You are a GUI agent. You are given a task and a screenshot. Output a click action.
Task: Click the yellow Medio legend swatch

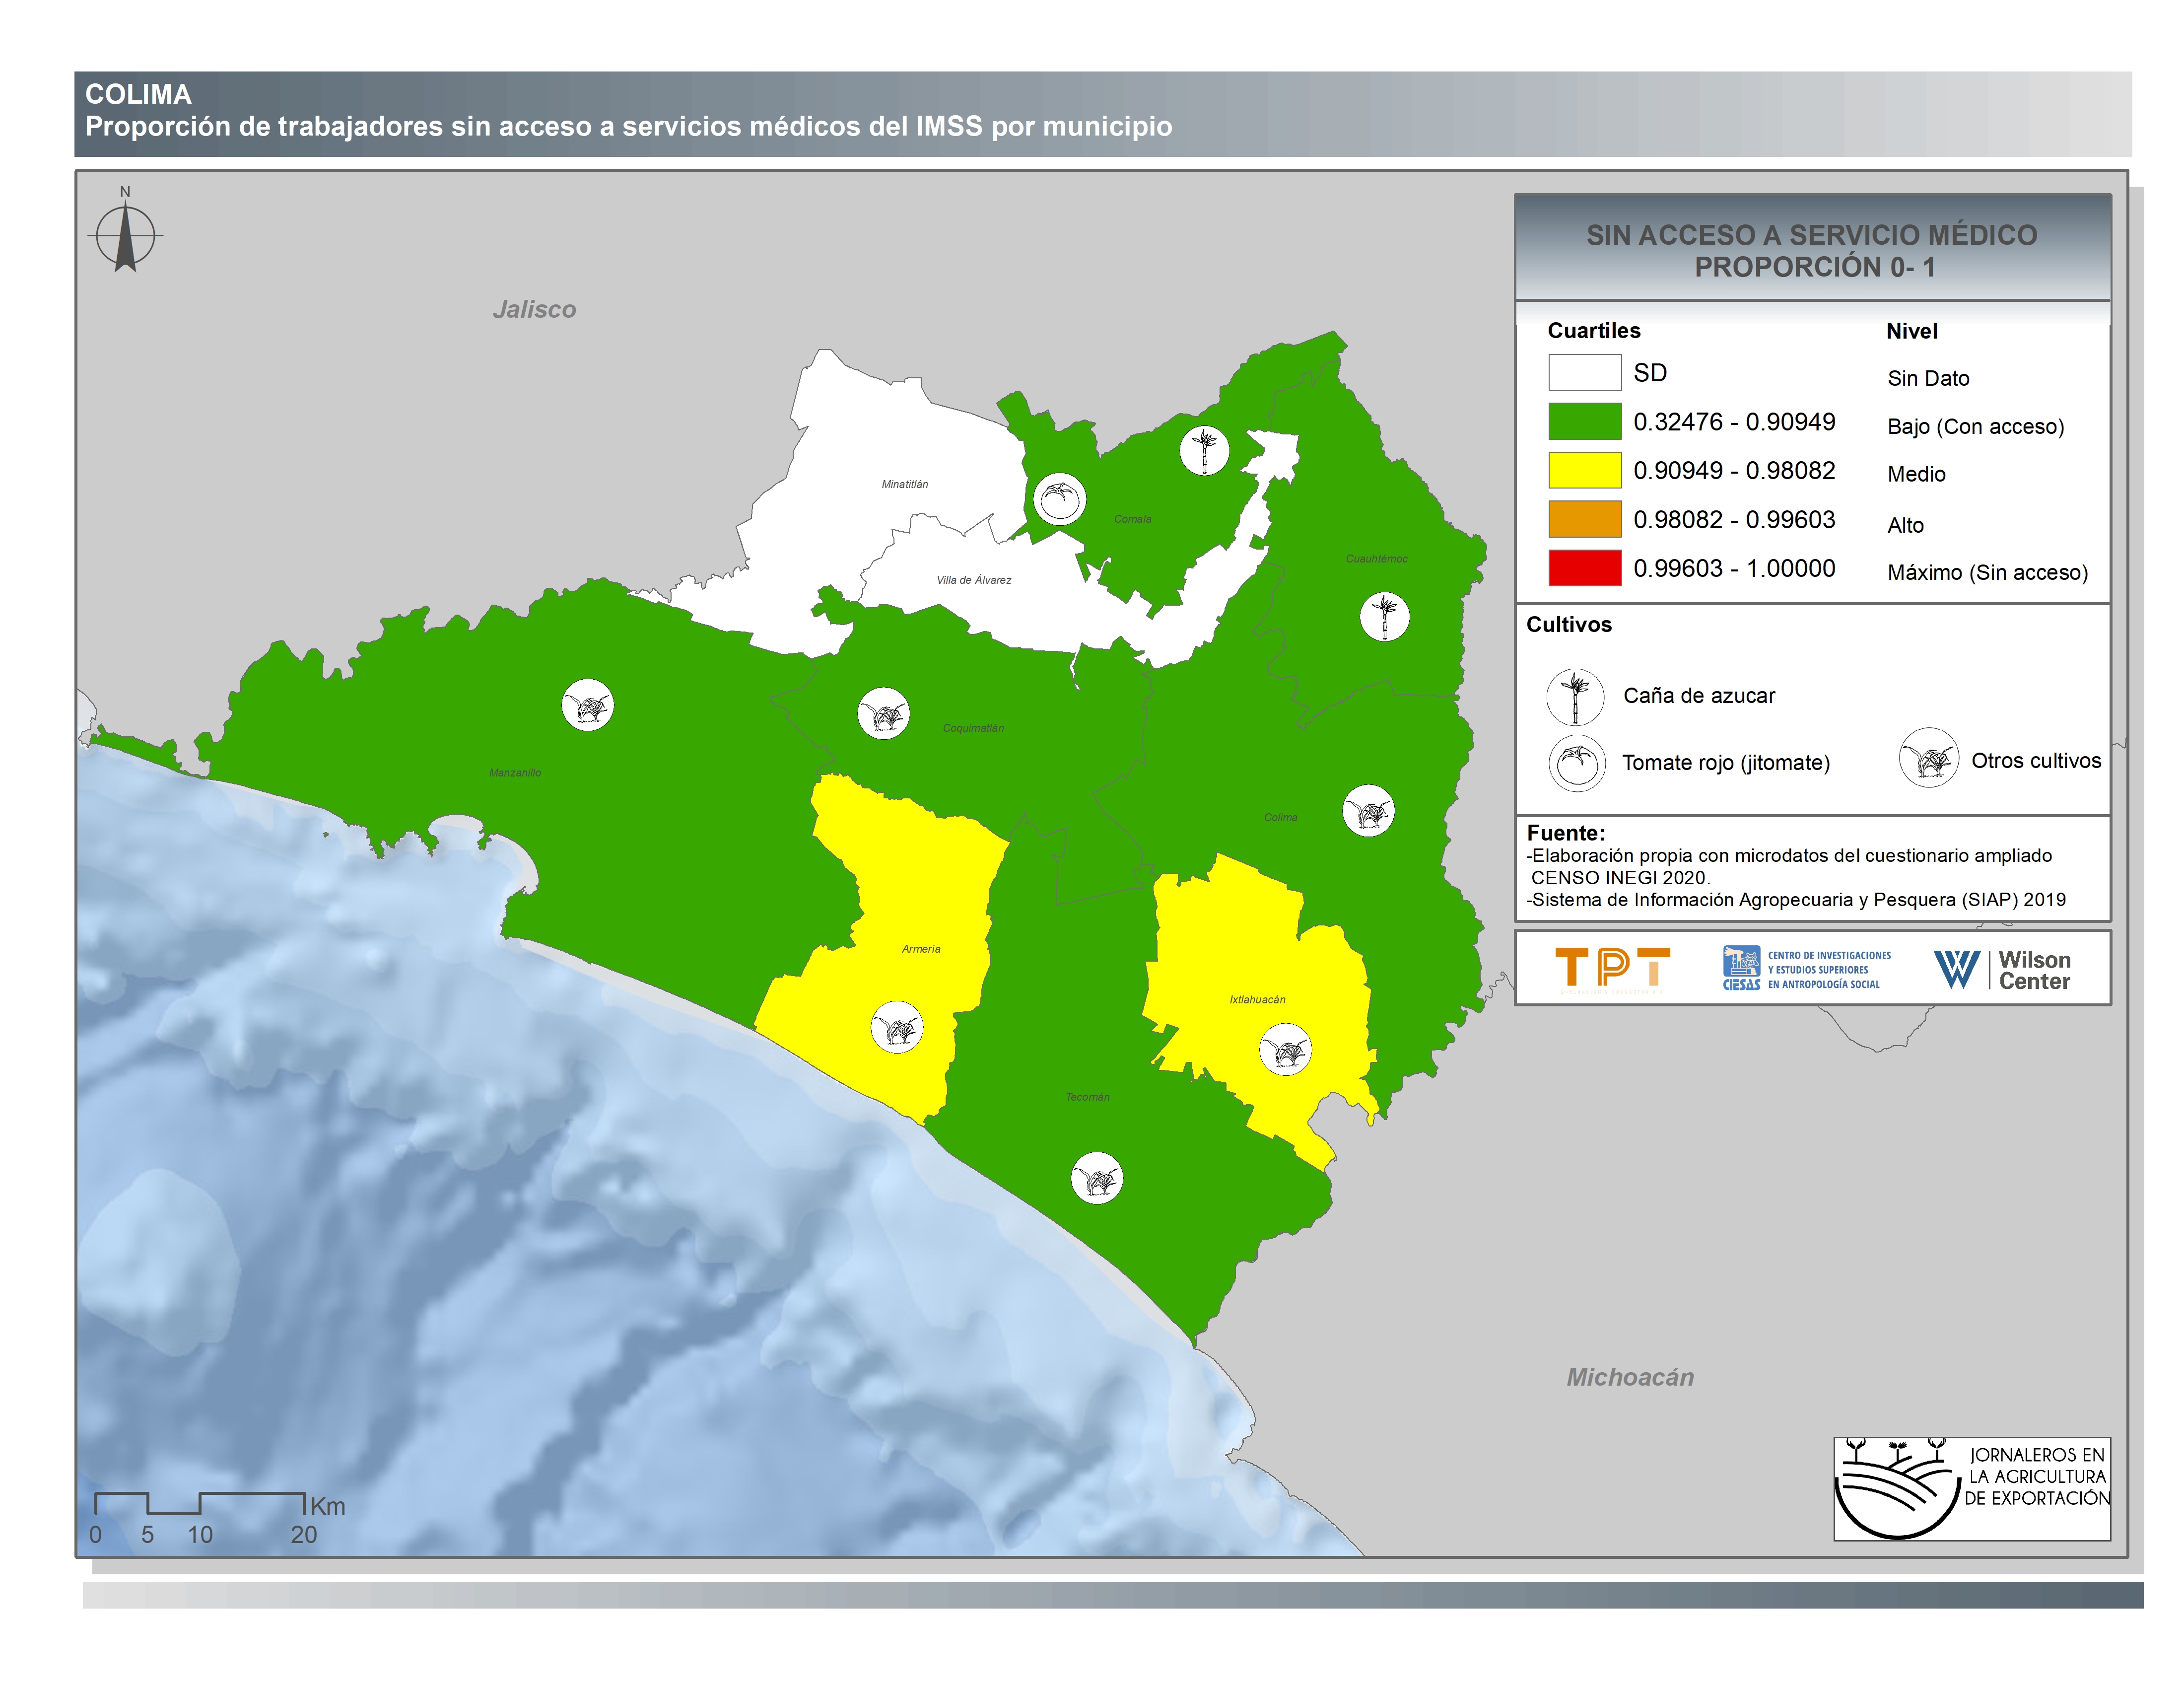(x=1584, y=470)
